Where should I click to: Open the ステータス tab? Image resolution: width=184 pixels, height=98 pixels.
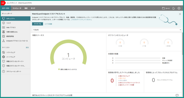point(6,8)
